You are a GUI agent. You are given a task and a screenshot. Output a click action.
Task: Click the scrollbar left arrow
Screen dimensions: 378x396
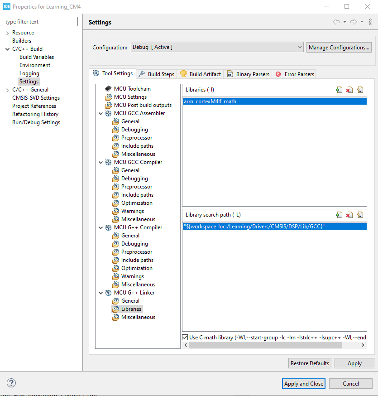[186, 345]
